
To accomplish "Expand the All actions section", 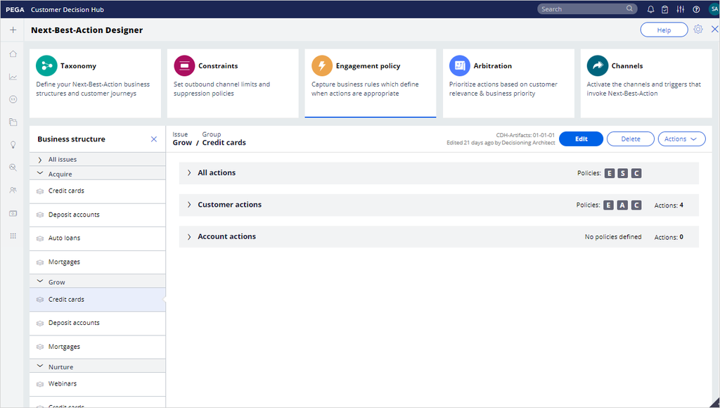I will click(188, 172).
